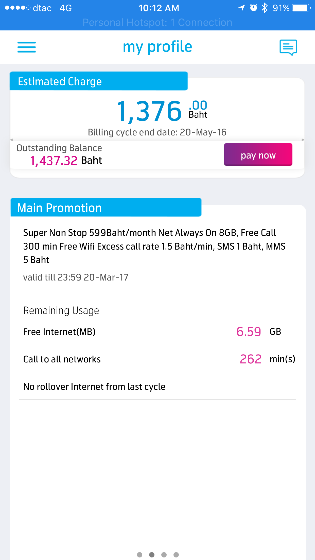The image size is (315, 560).
Task: Tap the Estimated Charge header tab
Action: 99,81
